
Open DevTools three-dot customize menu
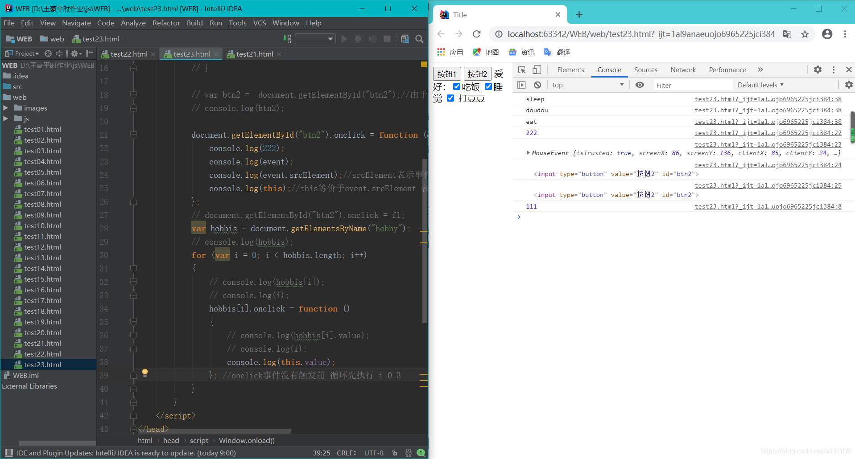833,70
